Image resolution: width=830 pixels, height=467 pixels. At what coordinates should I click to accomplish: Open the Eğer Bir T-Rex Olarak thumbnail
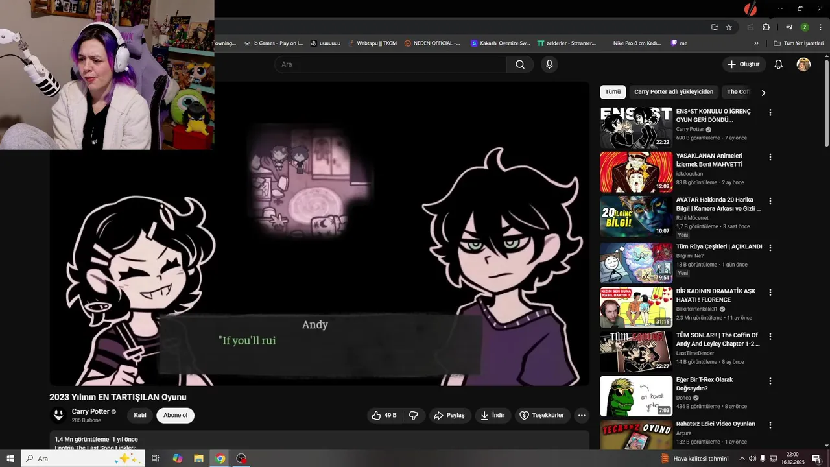[x=636, y=396]
